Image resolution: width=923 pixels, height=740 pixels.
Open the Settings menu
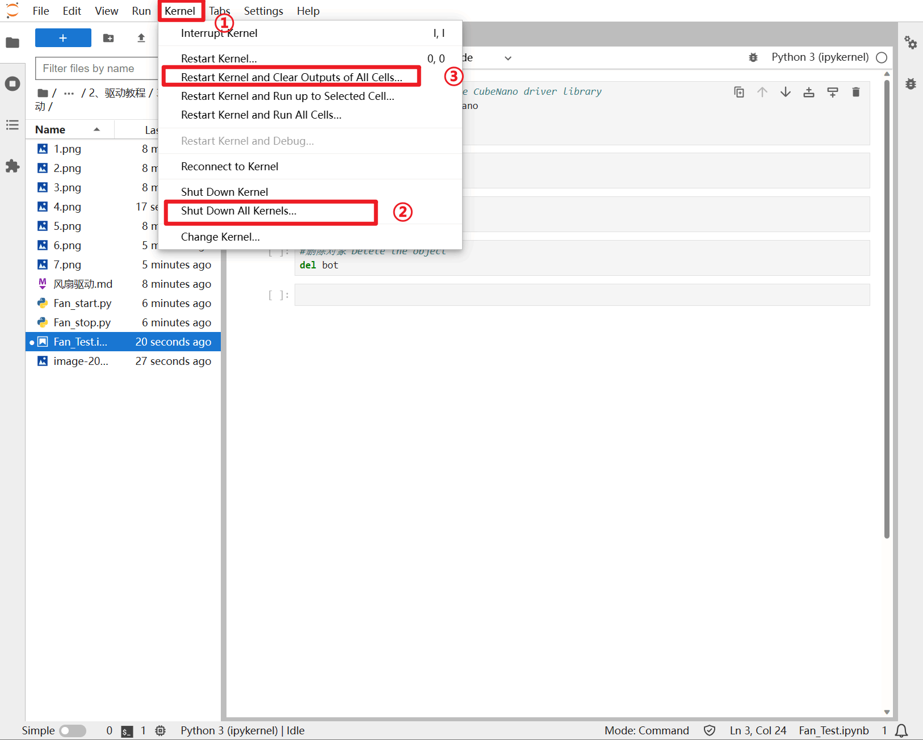pyautogui.click(x=263, y=11)
